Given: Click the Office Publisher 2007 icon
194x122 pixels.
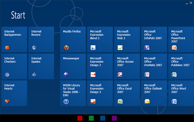Looking at the screenshot, I should click(174, 75).
